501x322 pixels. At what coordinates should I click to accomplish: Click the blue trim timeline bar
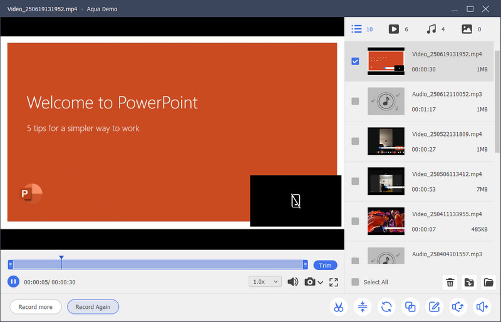click(x=158, y=265)
